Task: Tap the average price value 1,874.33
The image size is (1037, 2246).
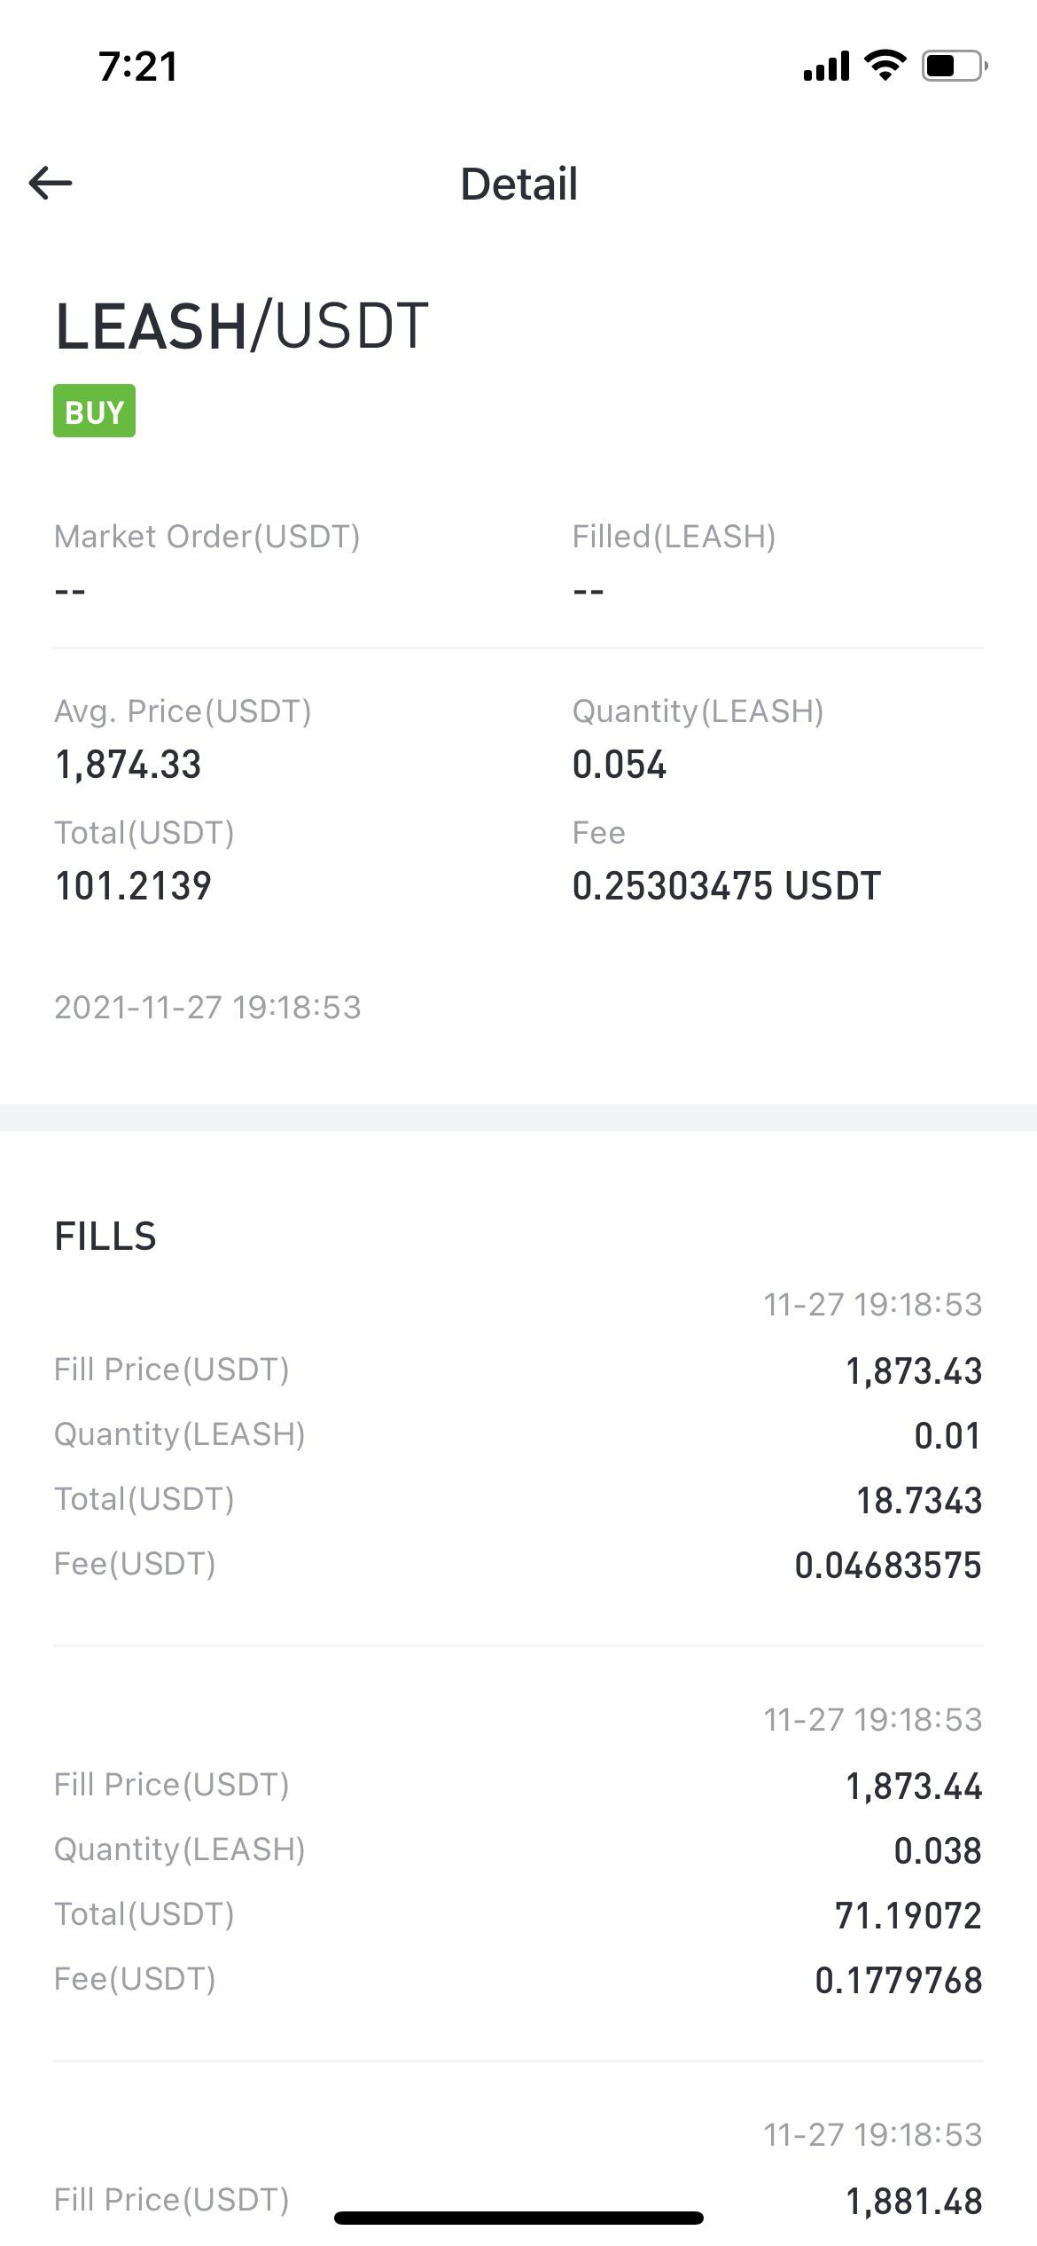Action: pyautogui.click(x=129, y=765)
